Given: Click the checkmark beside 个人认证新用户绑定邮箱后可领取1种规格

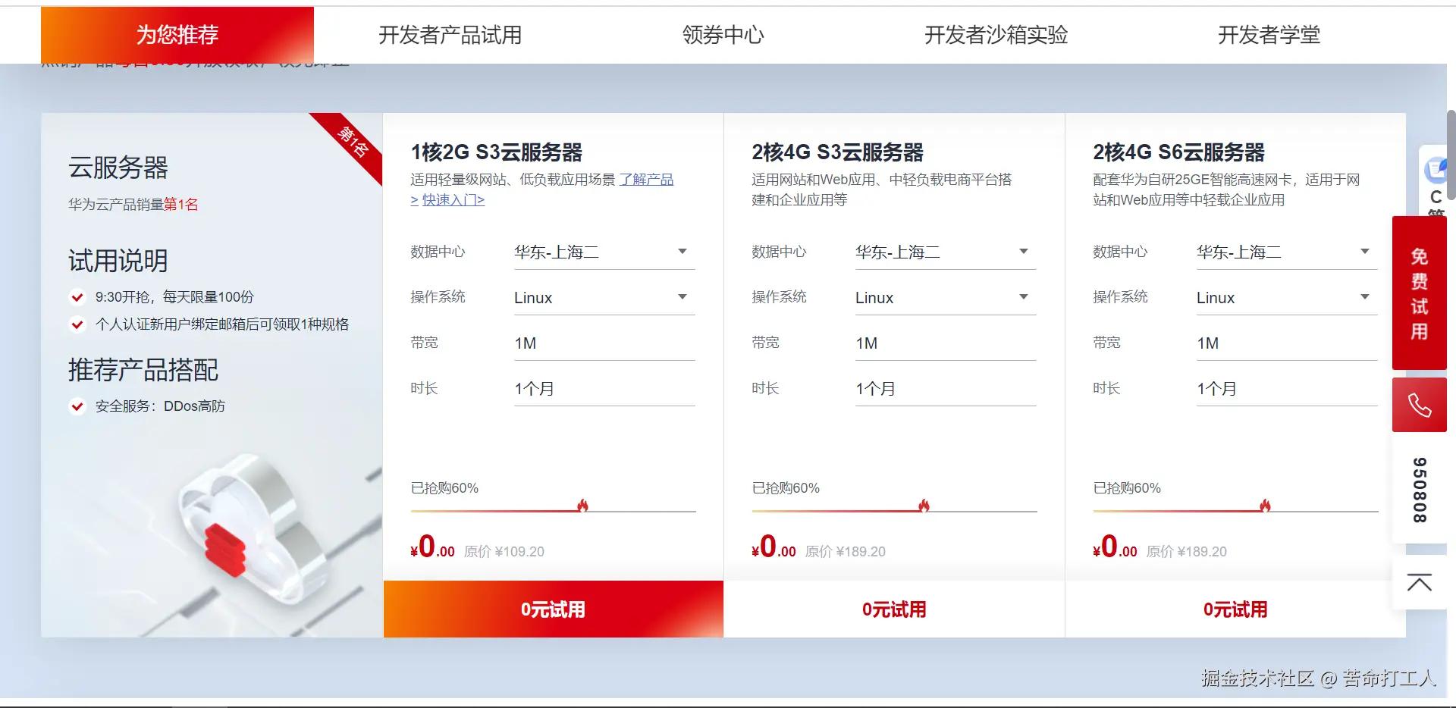Looking at the screenshot, I should [x=77, y=324].
